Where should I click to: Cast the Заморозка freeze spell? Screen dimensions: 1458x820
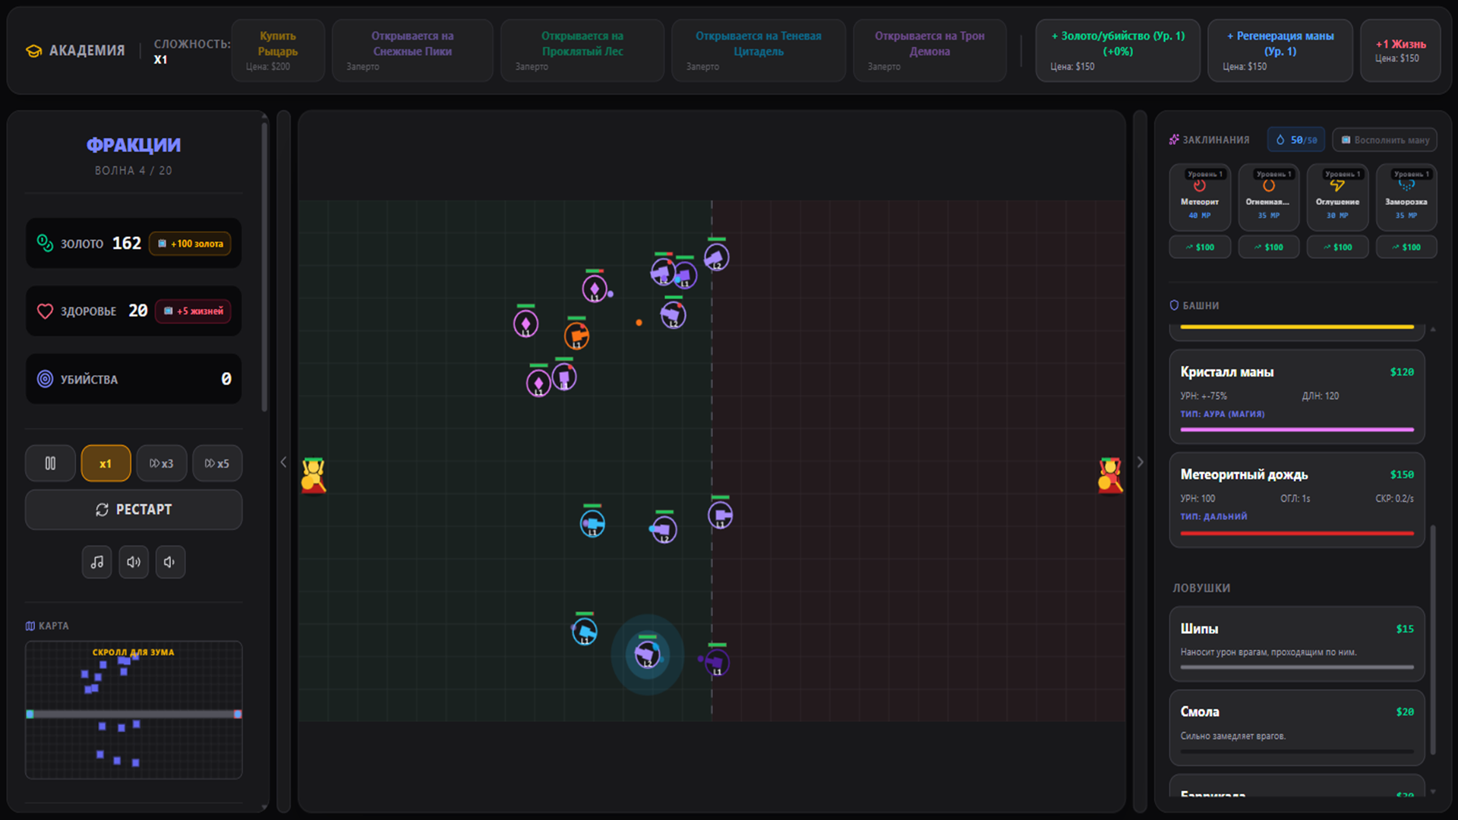pos(1406,197)
